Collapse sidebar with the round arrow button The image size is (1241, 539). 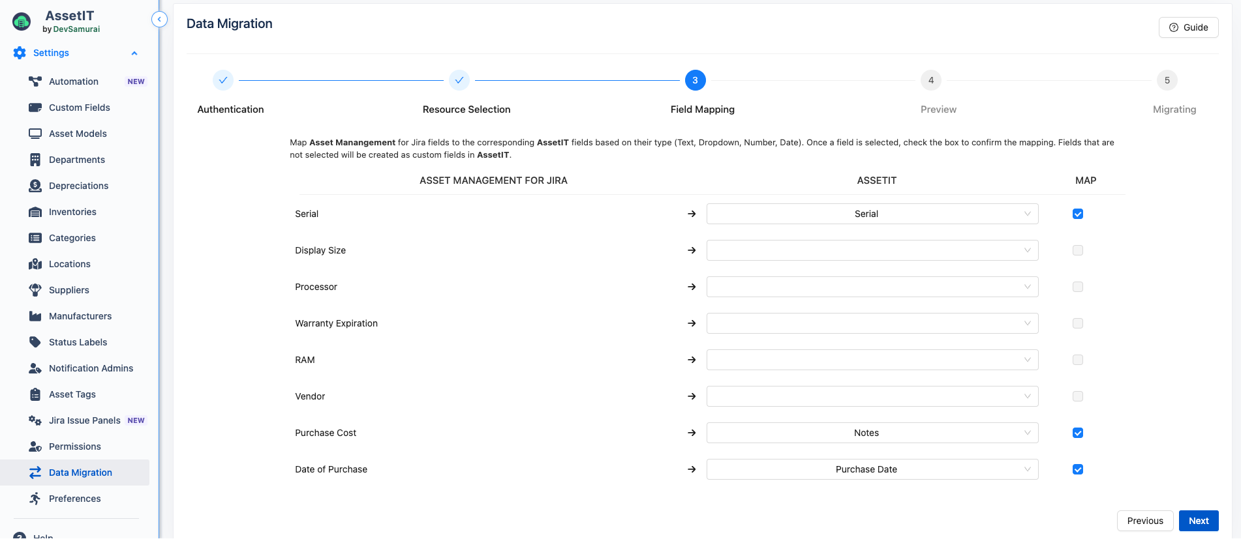[x=159, y=20]
